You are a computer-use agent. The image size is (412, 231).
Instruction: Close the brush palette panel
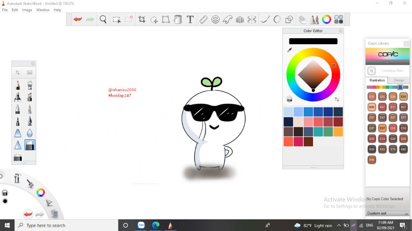pos(33,63)
